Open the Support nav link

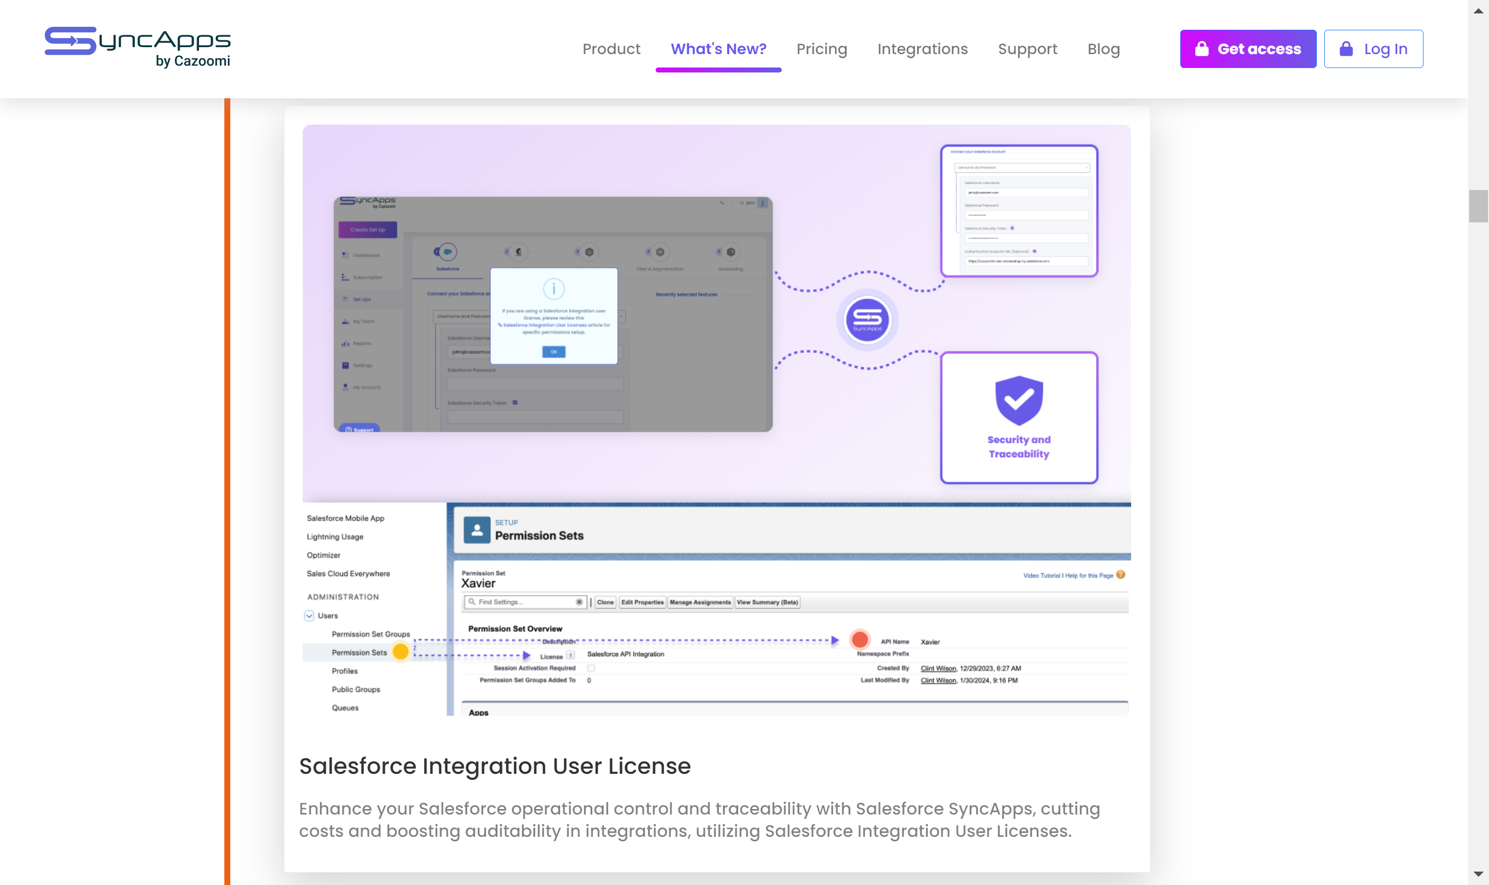(x=1027, y=49)
